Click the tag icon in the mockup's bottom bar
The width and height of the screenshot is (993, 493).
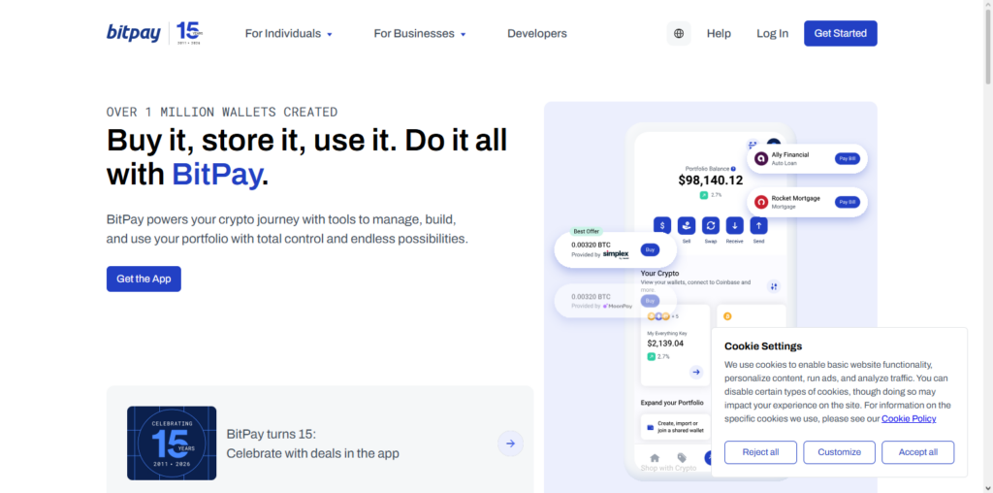[x=682, y=457]
